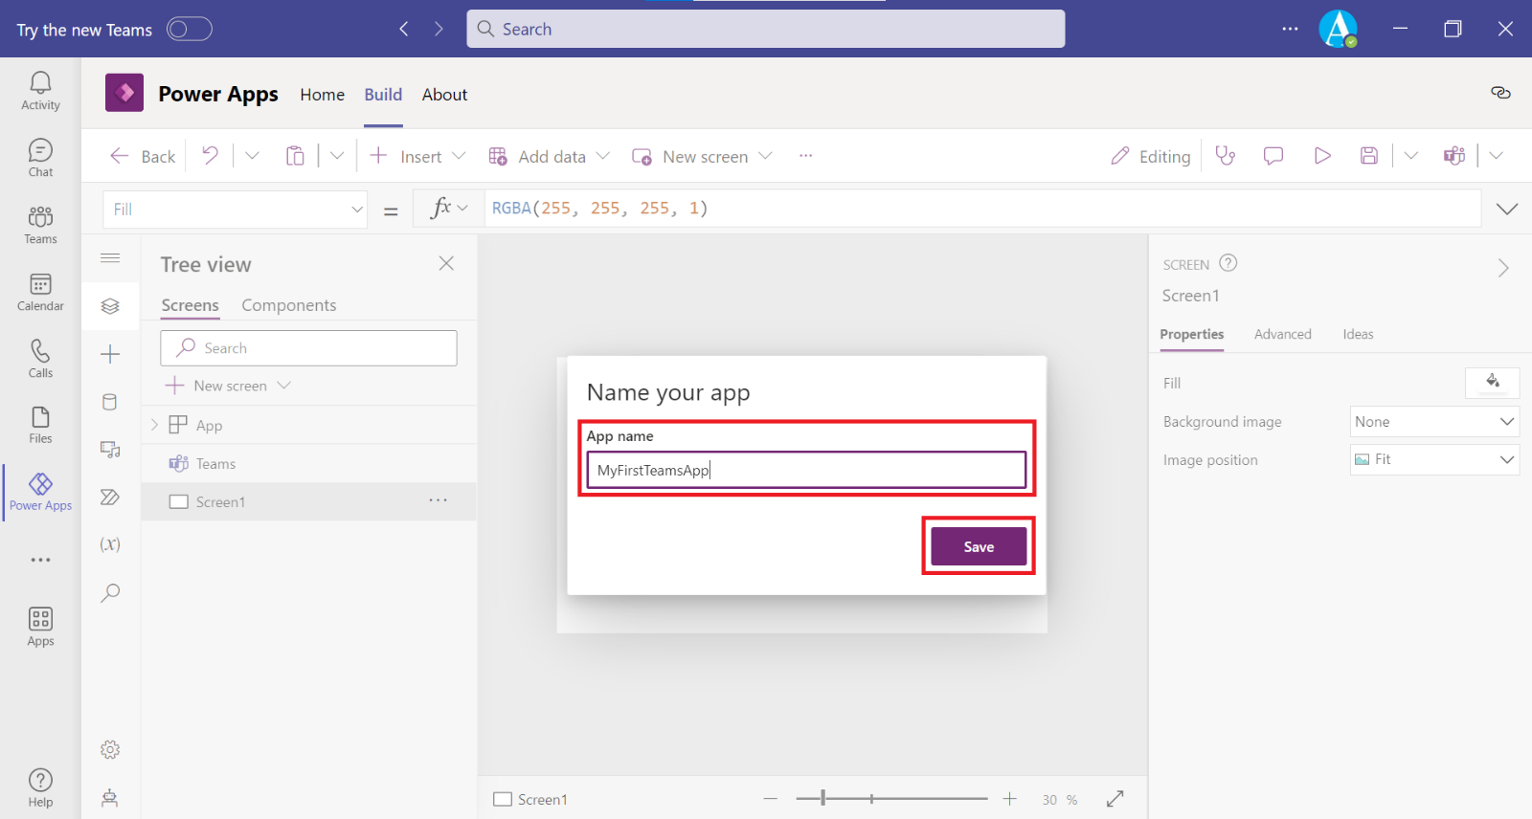
Task: Click the Back button
Action: (144, 156)
